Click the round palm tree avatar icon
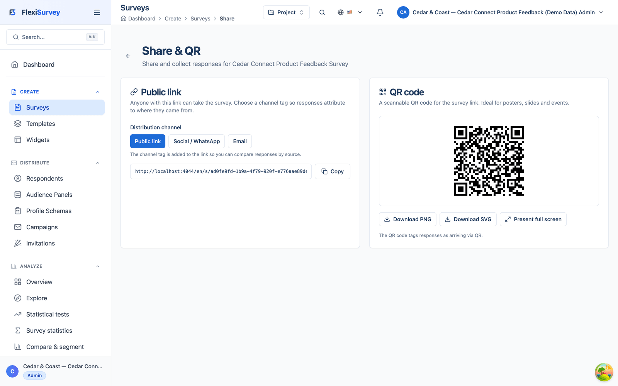The height and width of the screenshot is (386, 618). 604,372
